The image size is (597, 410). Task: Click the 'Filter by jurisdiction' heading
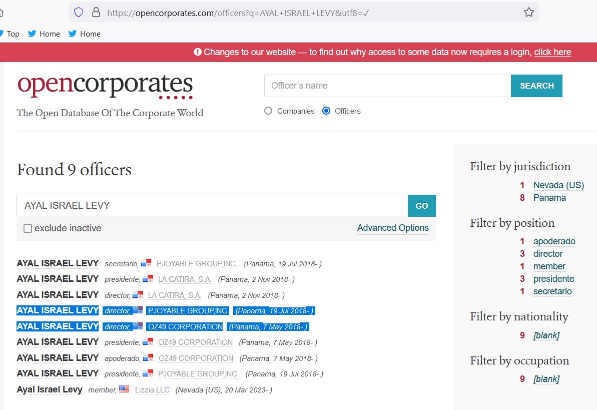tap(520, 167)
